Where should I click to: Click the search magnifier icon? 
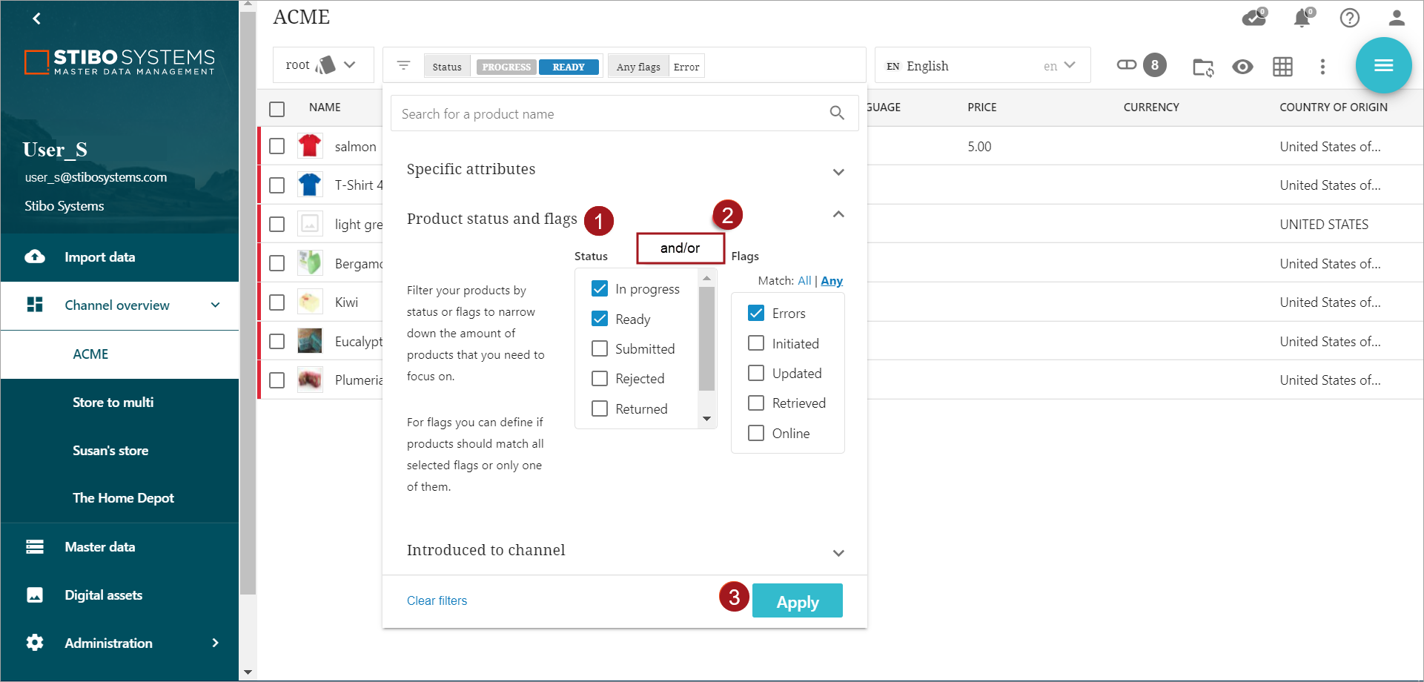(837, 113)
